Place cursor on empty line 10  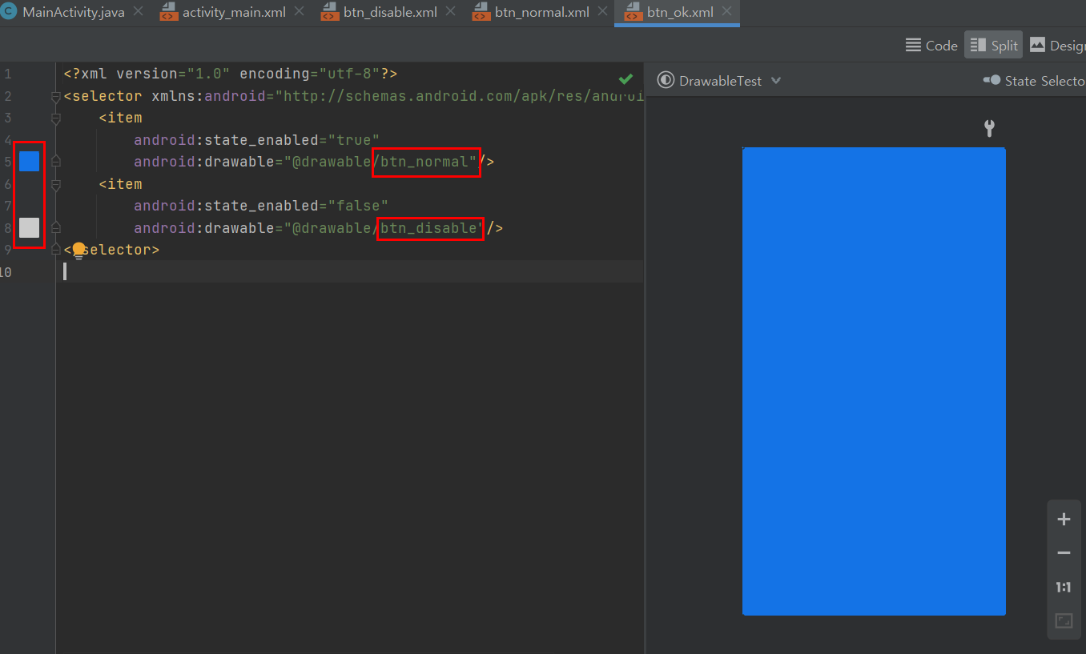(x=349, y=272)
